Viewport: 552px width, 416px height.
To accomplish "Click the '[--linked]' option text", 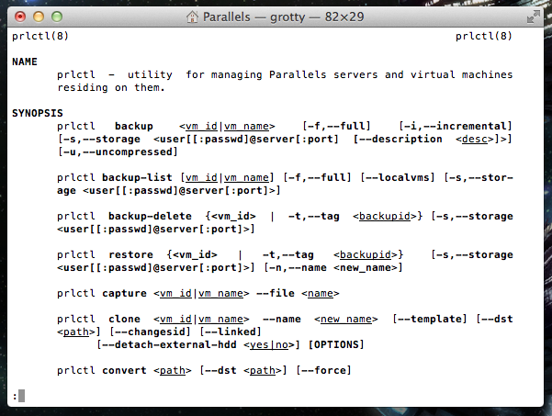I will (x=231, y=332).
